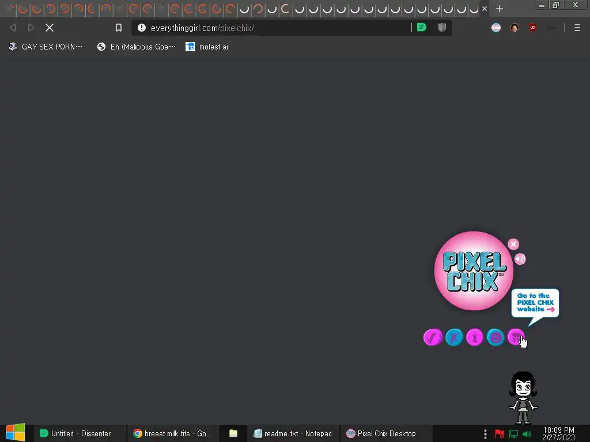Viewport: 590px width, 442px height.
Task: Open File Explorer from the taskbar
Action: tap(233, 433)
